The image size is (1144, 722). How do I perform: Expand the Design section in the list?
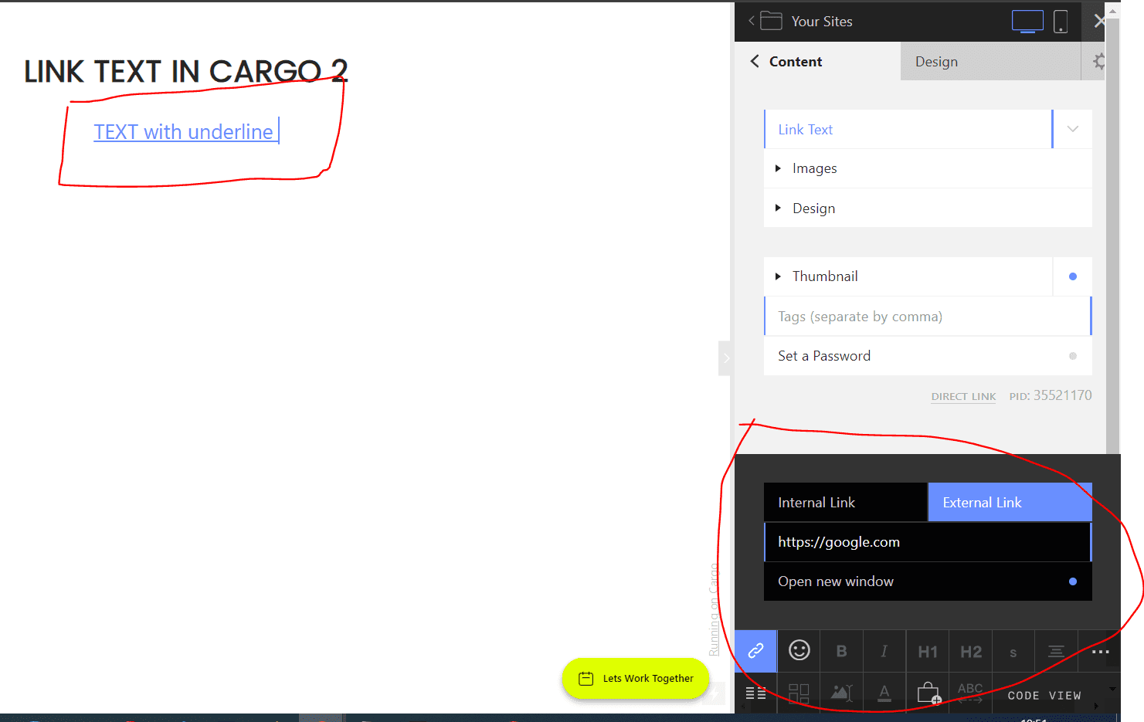pos(813,208)
